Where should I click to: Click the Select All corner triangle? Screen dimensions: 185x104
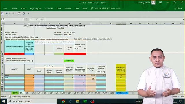[2, 23]
